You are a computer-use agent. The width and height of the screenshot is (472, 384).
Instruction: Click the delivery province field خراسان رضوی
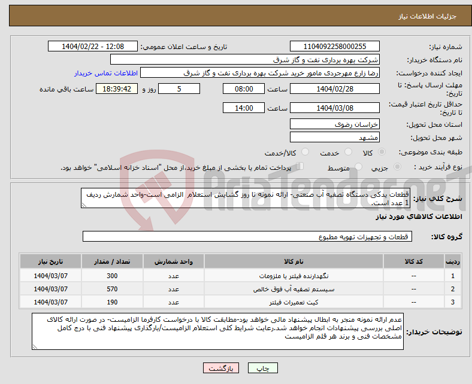click(x=334, y=124)
